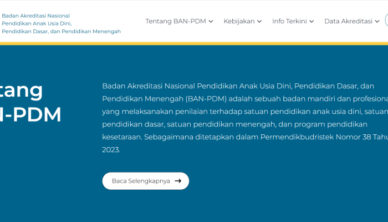The height and width of the screenshot is (222, 388).
Task: Click the '2023.' text ending the paragraph
Action: (111, 149)
